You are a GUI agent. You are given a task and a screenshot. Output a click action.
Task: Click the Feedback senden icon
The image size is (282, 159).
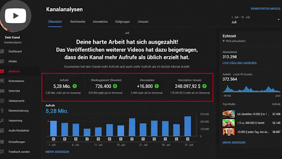point(2,152)
